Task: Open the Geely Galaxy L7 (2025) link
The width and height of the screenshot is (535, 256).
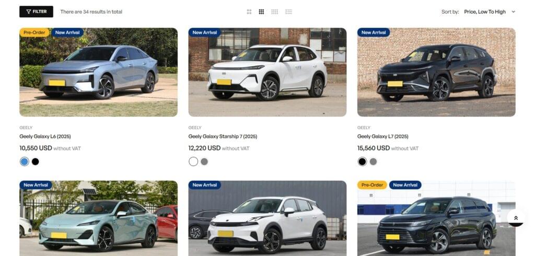Action: pos(383,136)
